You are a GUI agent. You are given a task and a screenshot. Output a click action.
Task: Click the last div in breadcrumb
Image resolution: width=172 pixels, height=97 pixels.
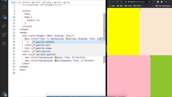pyautogui.click(x=69, y=2)
